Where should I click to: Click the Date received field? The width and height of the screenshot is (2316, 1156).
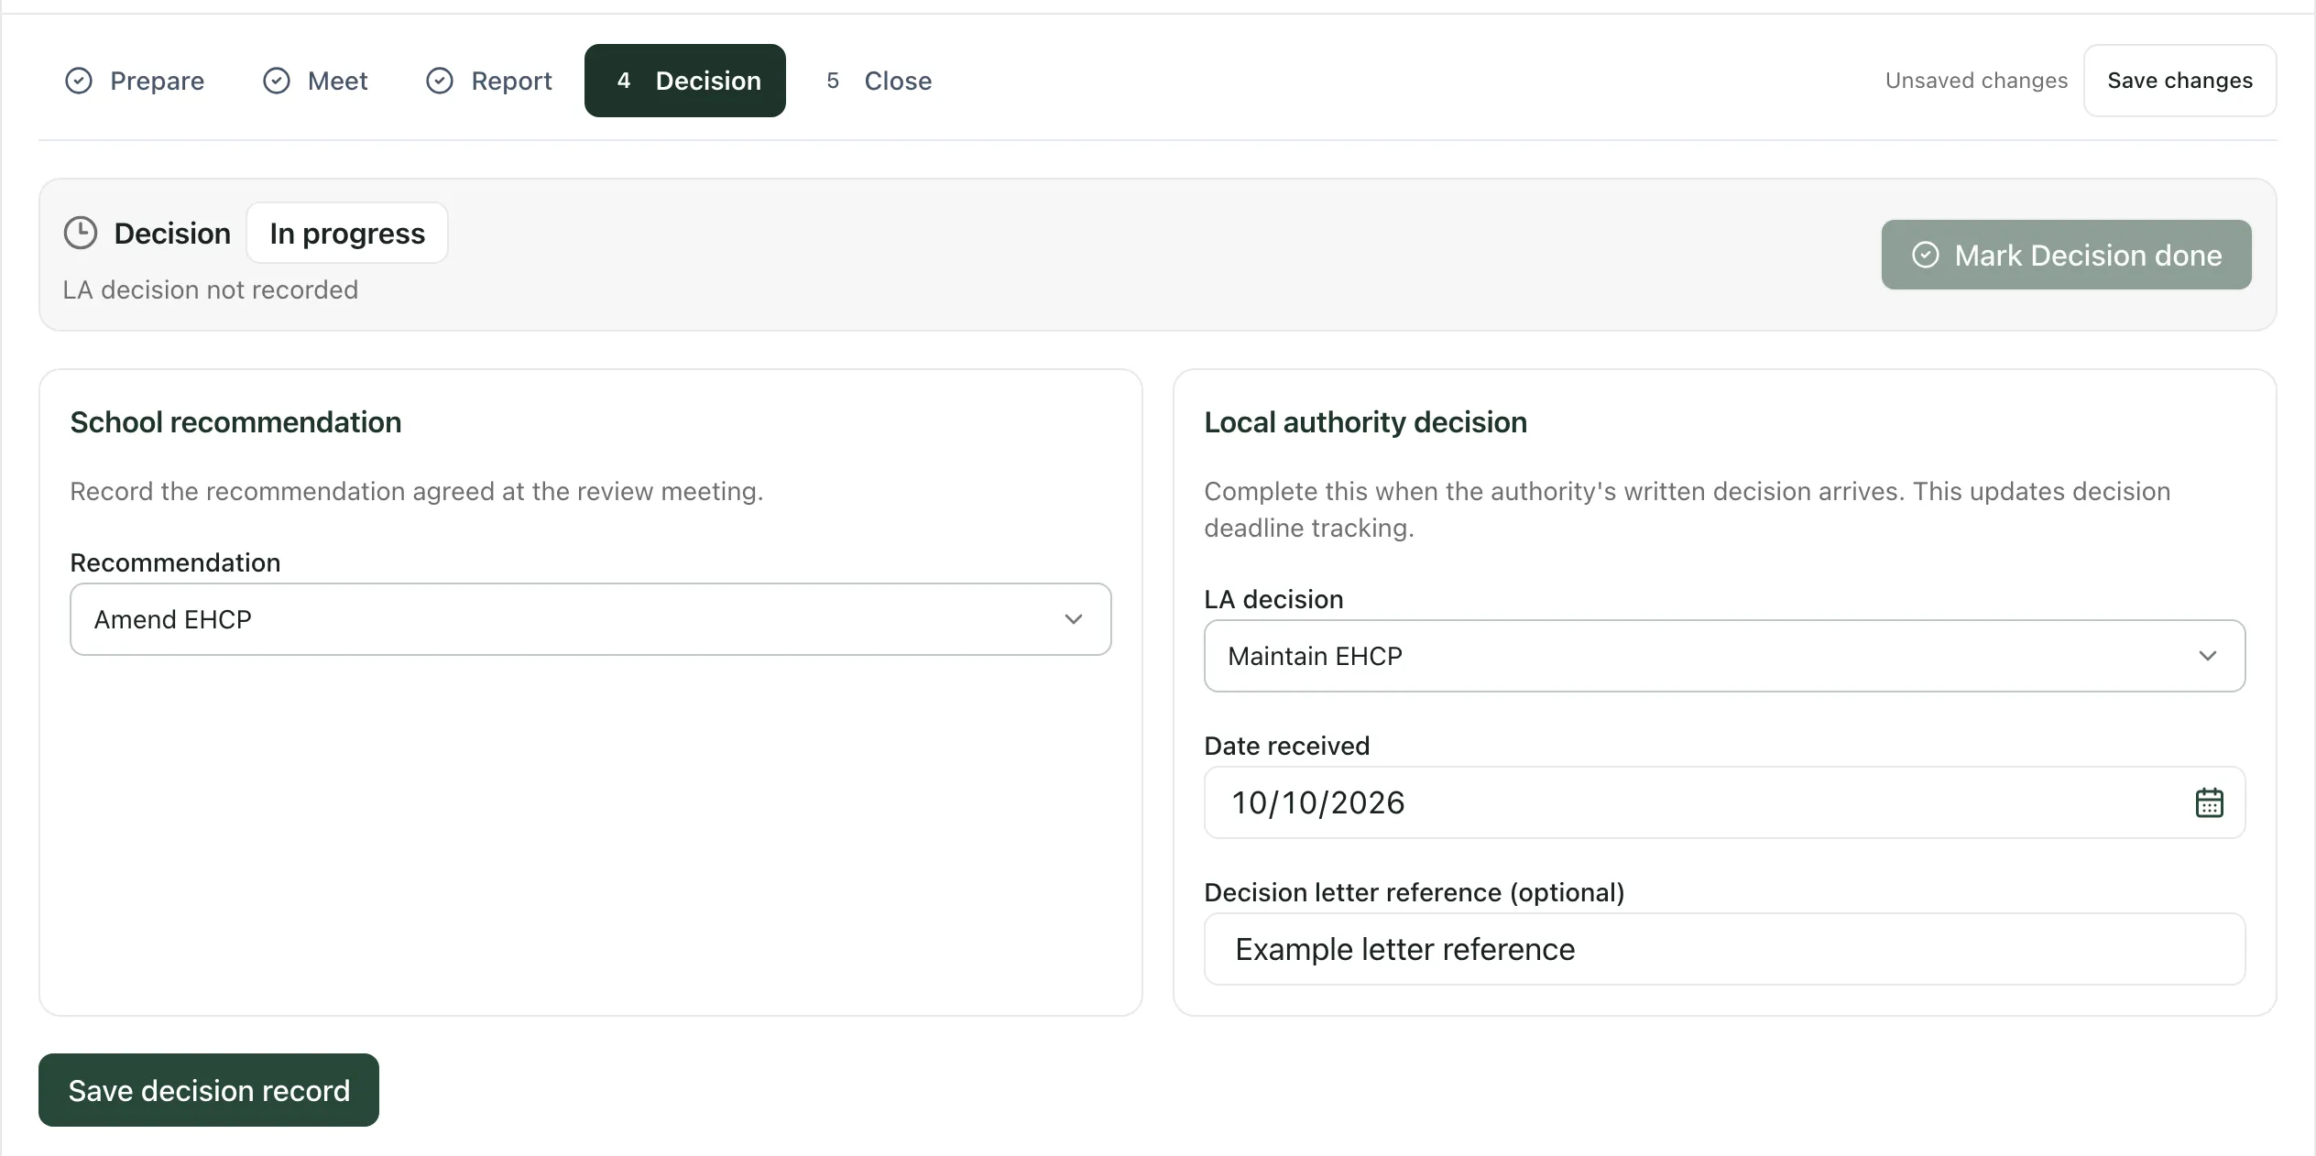[x=1724, y=802]
